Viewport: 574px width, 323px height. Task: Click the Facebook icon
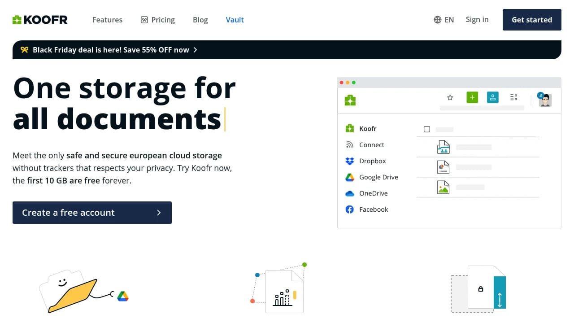click(x=350, y=210)
